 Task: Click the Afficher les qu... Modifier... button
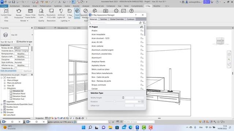[x=22, y=65]
